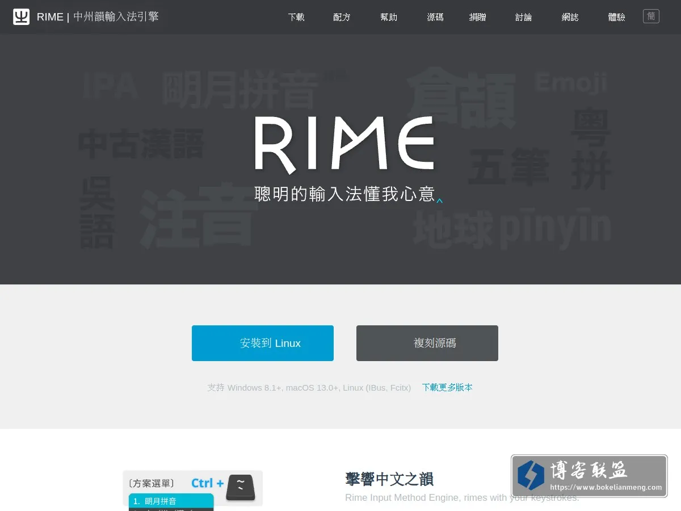Open the 討論 navigation link
This screenshot has height=511, width=681.
point(523,17)
